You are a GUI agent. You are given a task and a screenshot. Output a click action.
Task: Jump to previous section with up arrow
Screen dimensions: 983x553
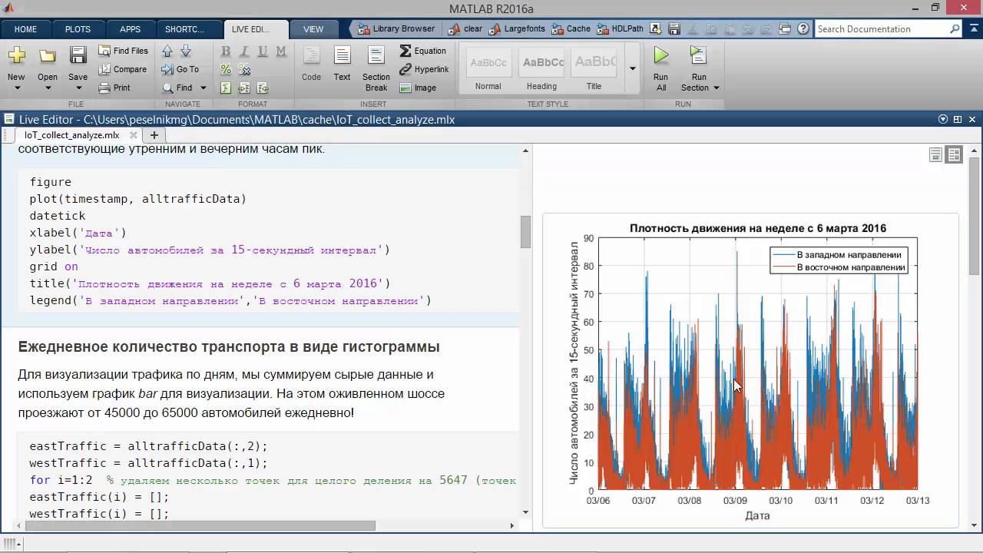167,51
